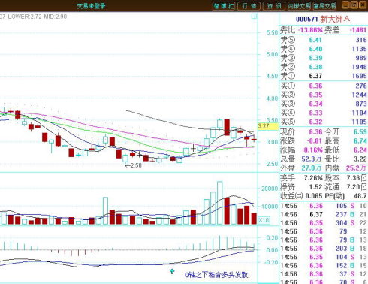Select the 买④ 6.33 bid row
Viewport: 368px width, 284px height.
324,113
